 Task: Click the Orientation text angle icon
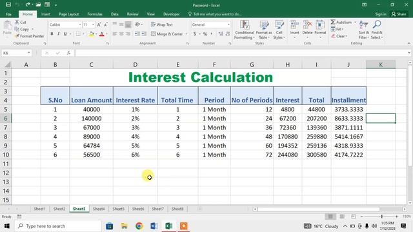(137, 24)
